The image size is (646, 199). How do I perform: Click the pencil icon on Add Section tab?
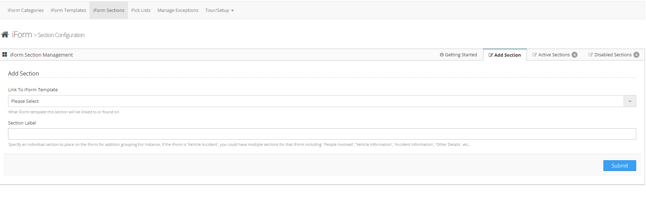[x=490, y=55]
